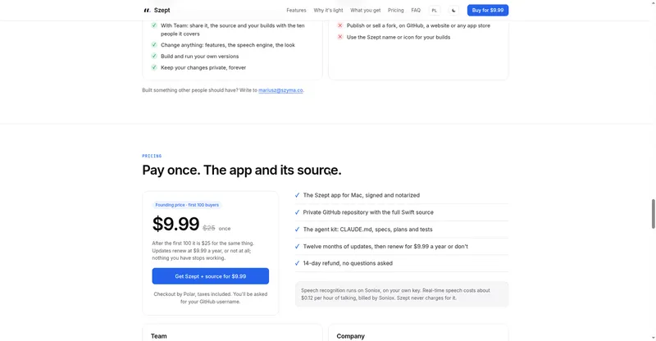This screenshot has width=656, height=341.
Task: Click the Founding price first 100 buyers badge
Action: [x=187, y=205]
